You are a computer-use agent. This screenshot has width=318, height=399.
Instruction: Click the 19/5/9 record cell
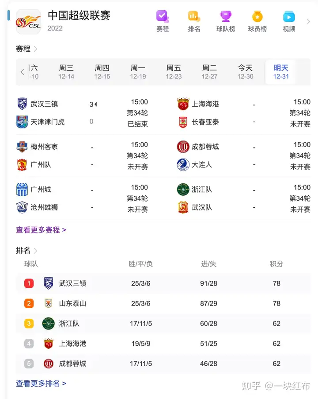click(x=141, y=344)
